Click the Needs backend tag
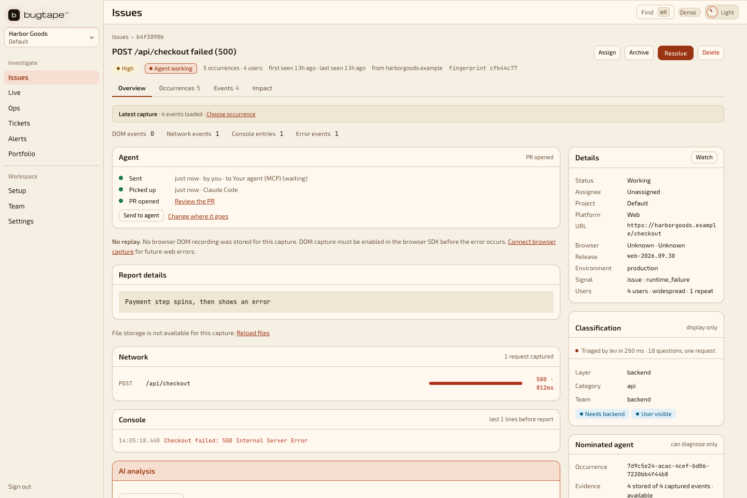Image resolution: width=747 pixels, height=498 pixels. [x=602, y=414]
